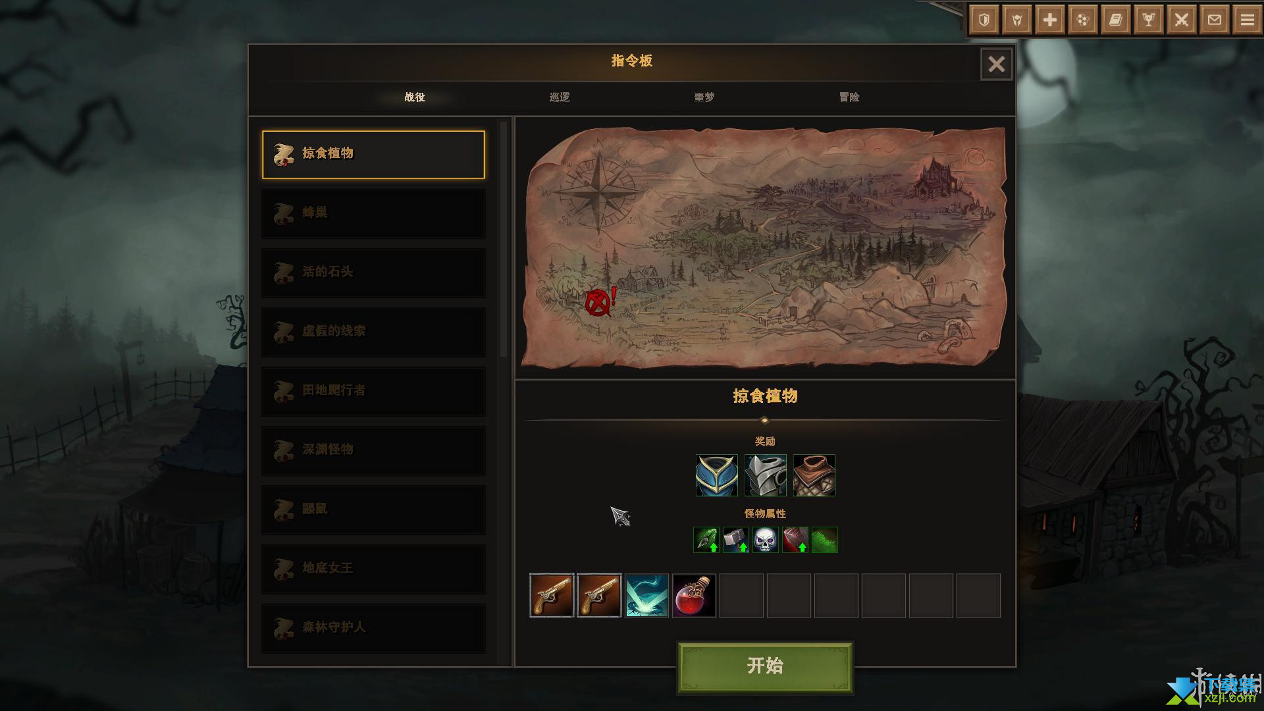1264x711 pixels.
Task: Open the trophy achievements toolbar icon
Action: [1149, 20]
